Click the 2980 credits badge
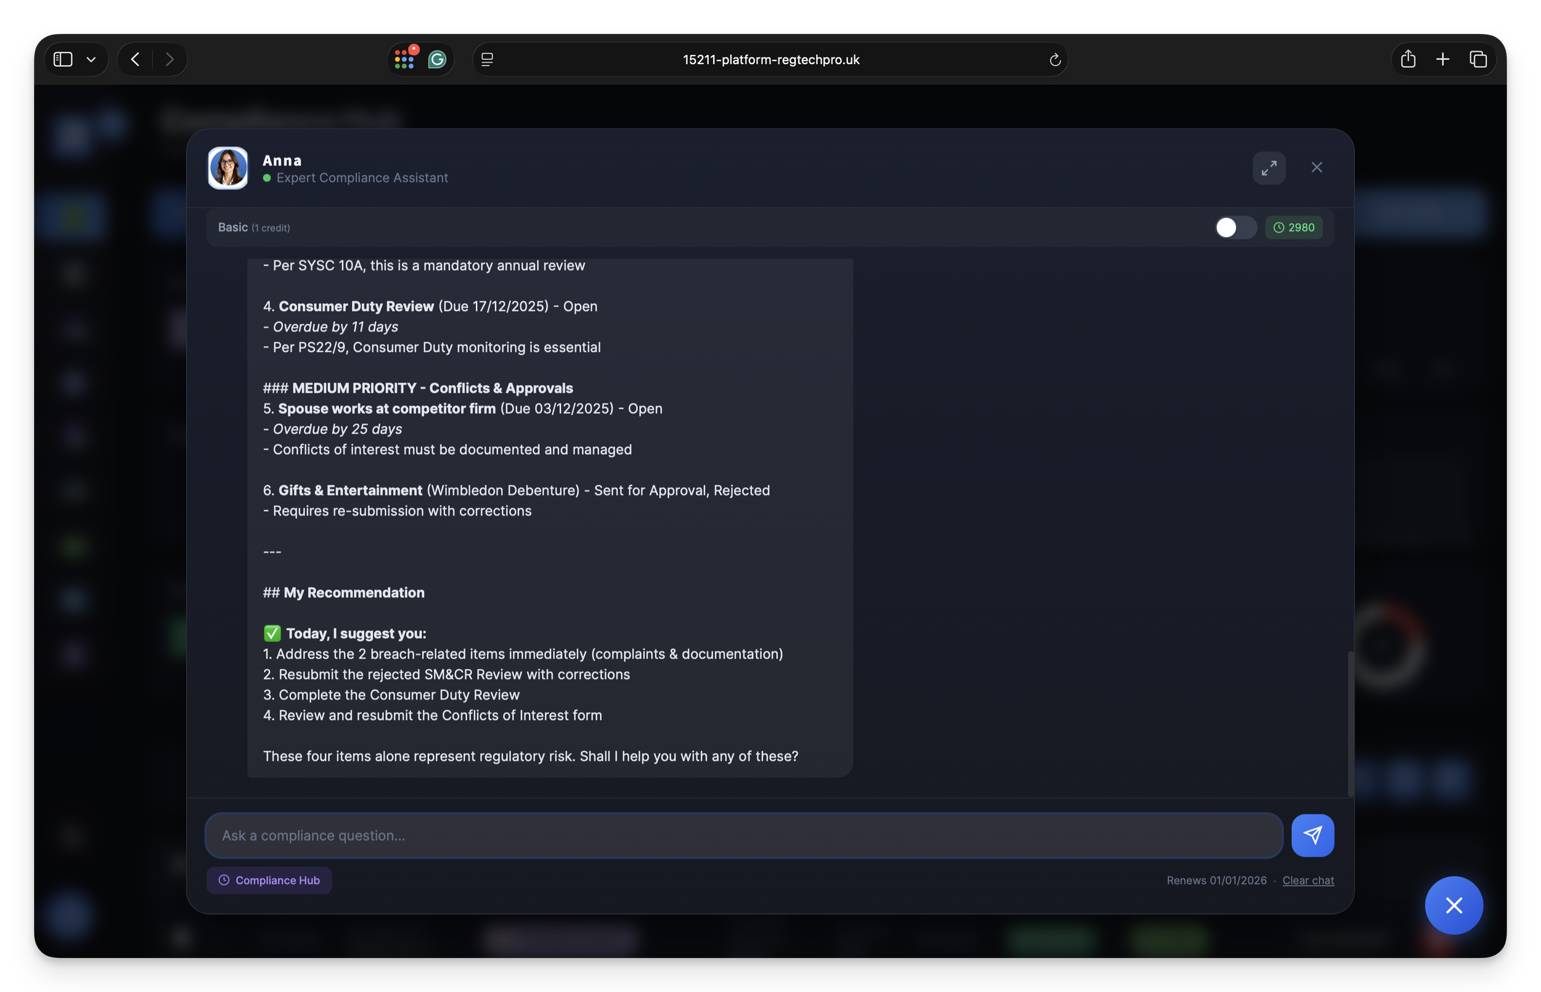 coord(1294,227)
